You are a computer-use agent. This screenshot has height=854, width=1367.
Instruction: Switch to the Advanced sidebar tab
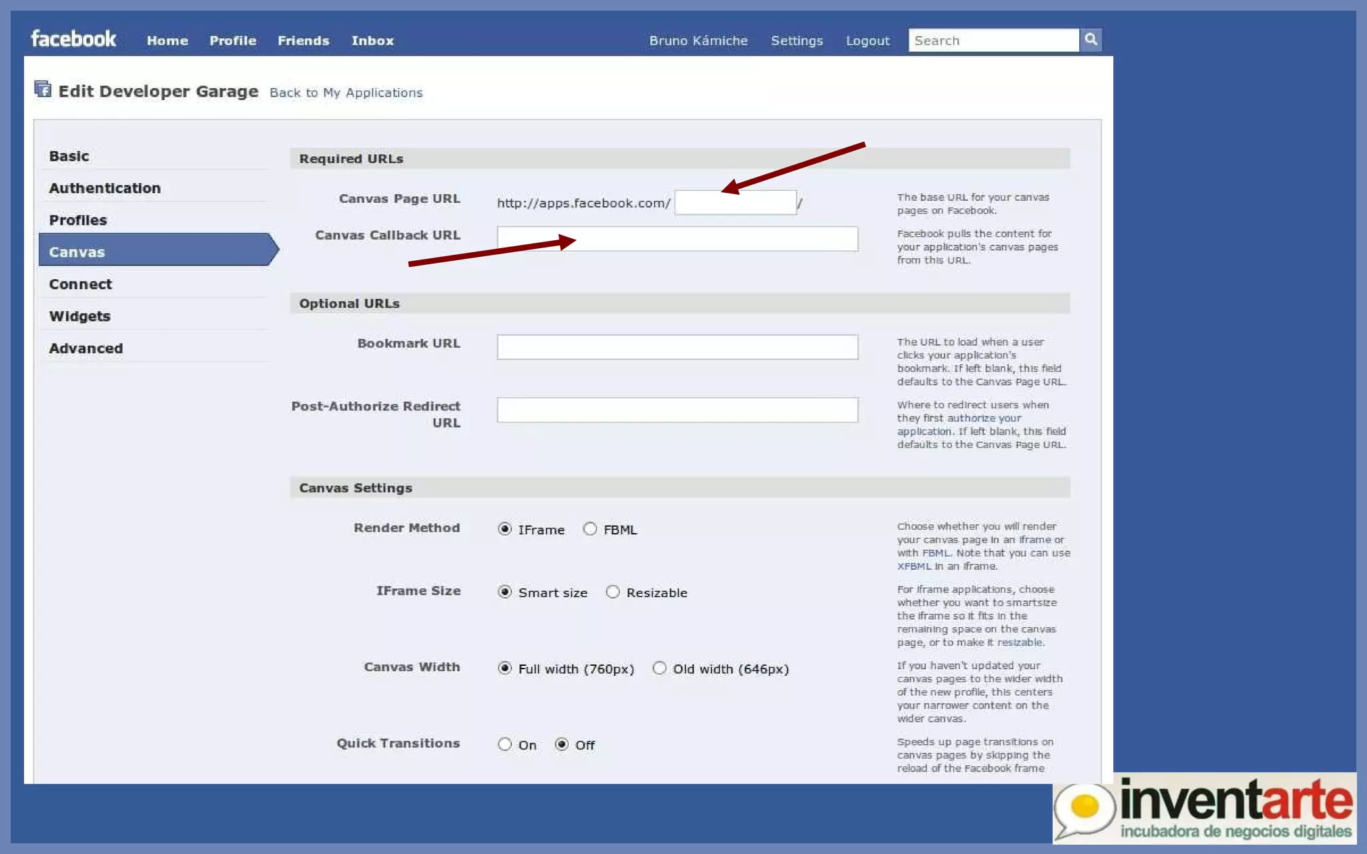pos(86,348)
